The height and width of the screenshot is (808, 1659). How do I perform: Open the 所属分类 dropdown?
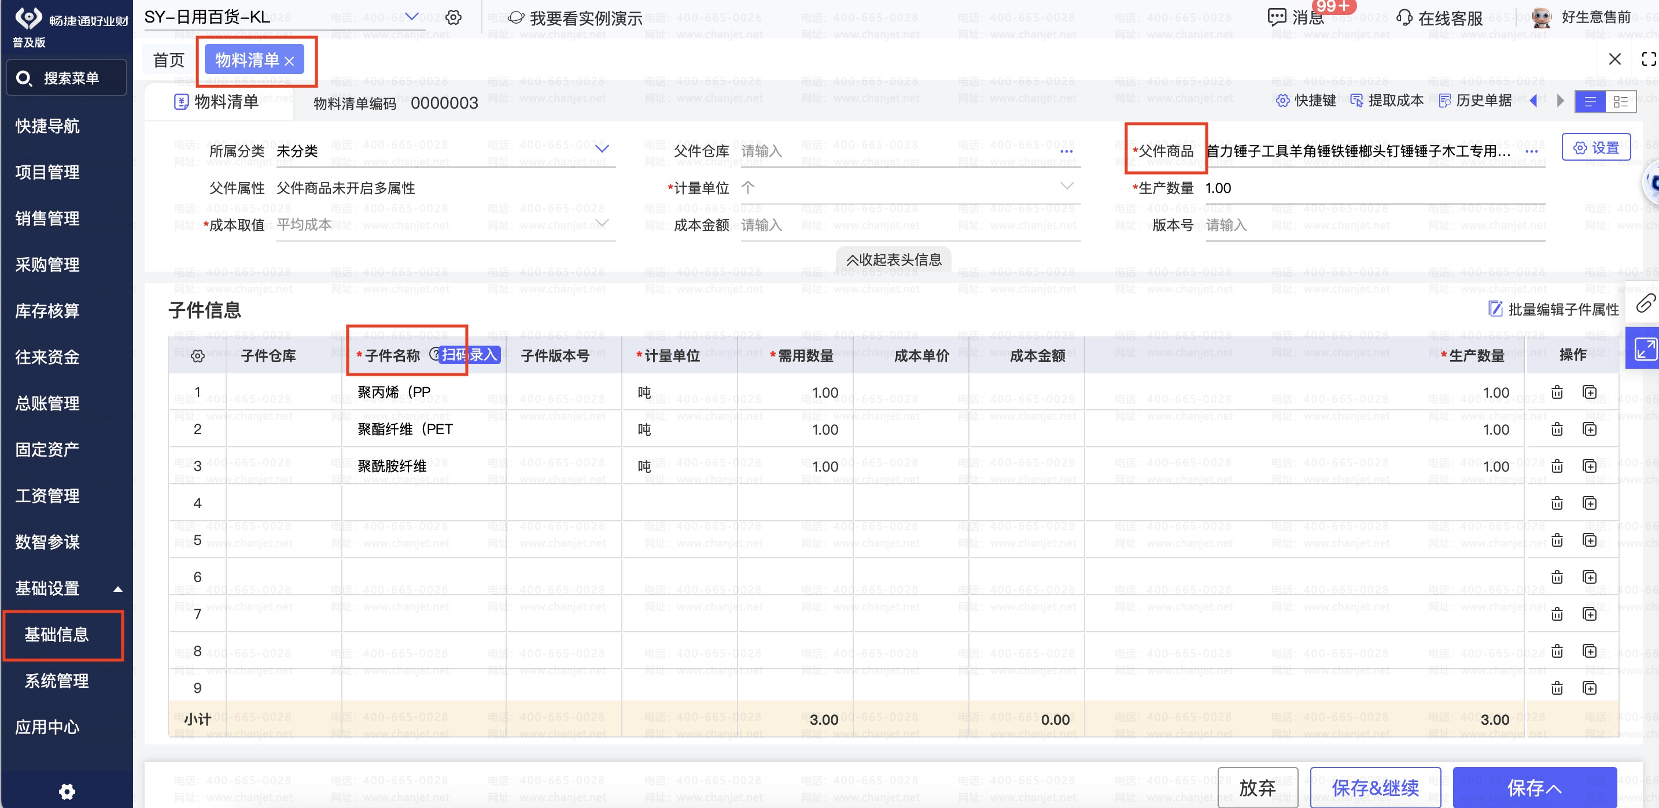click(x=602, y=149)
